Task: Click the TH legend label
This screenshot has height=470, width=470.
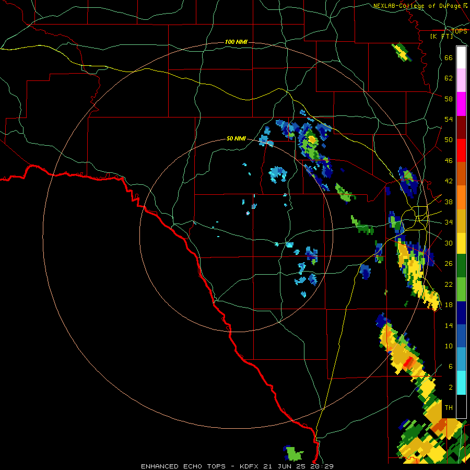Action: click(x=449, y=408)
